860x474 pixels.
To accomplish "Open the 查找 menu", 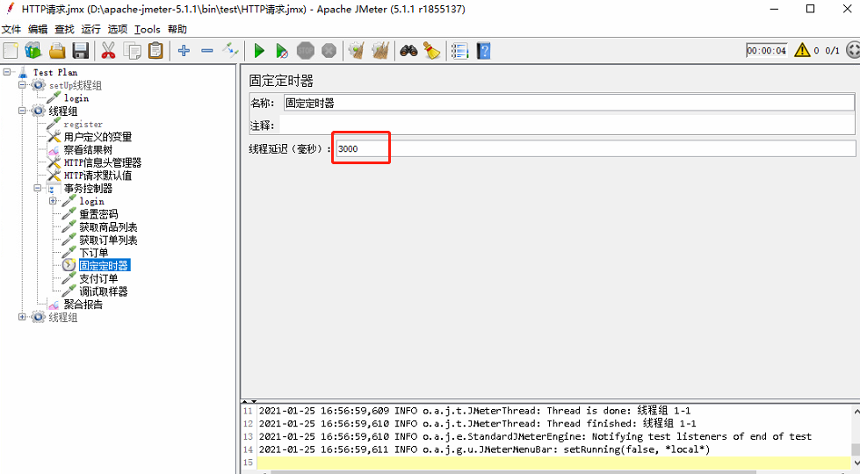I will (64, 29).
